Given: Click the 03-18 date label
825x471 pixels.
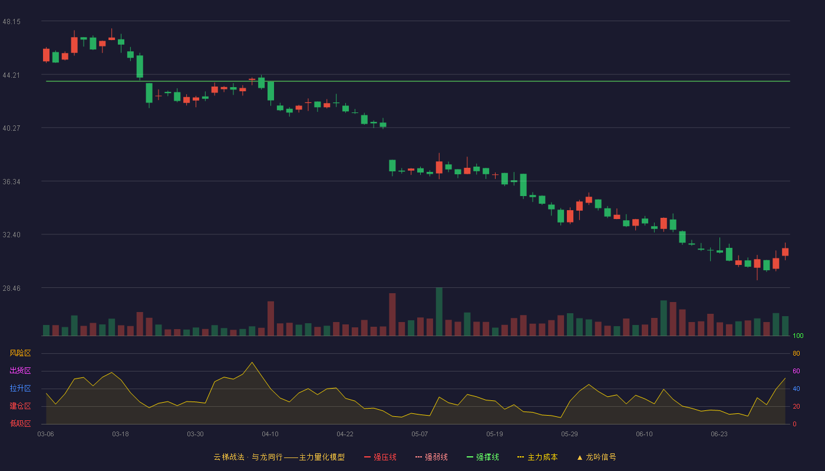Looking at the screenshot, I should click(x=120, y=434).
